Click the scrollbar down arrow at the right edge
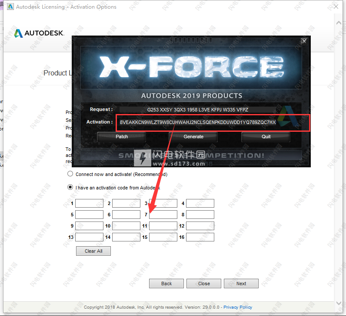The height and width of the screenshot is (316, 346). pyautogui.click(x=339, y=303)
